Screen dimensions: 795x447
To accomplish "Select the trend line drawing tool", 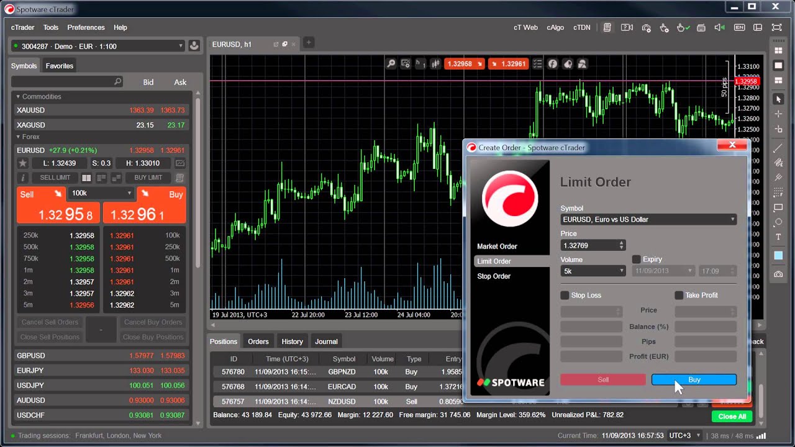I will [x=778, y=149].
